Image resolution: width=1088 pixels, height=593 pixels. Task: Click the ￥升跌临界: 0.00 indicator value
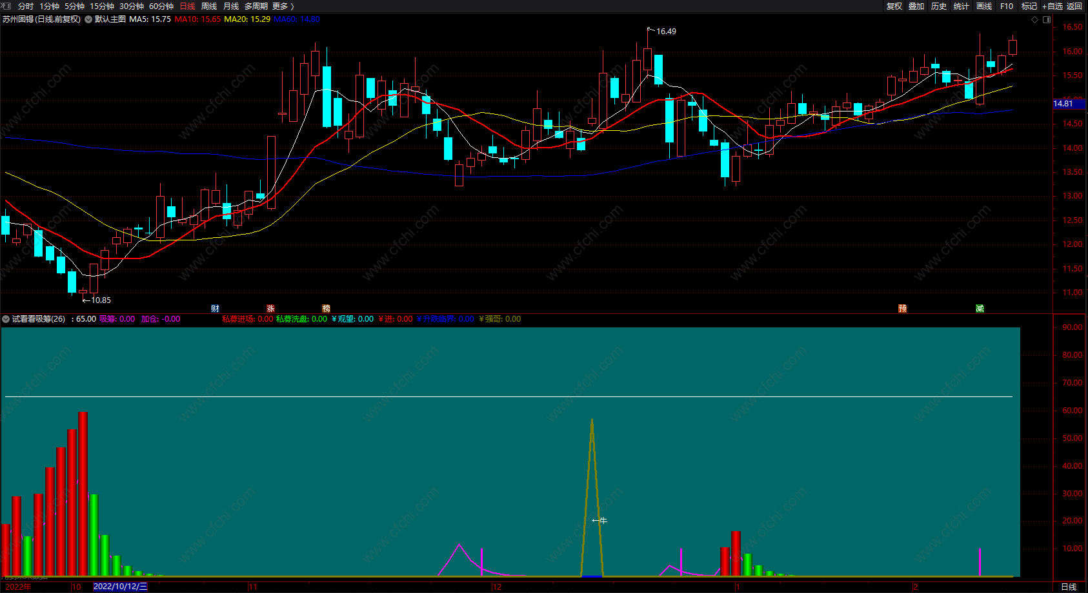[446, 319]
